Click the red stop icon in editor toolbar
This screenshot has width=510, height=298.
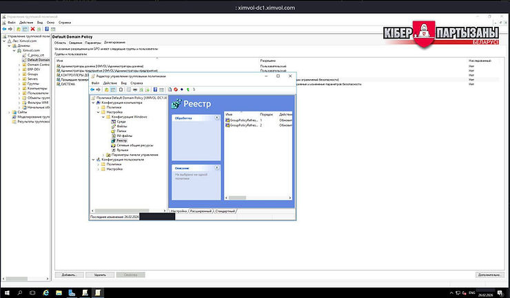tap(176, 89)
